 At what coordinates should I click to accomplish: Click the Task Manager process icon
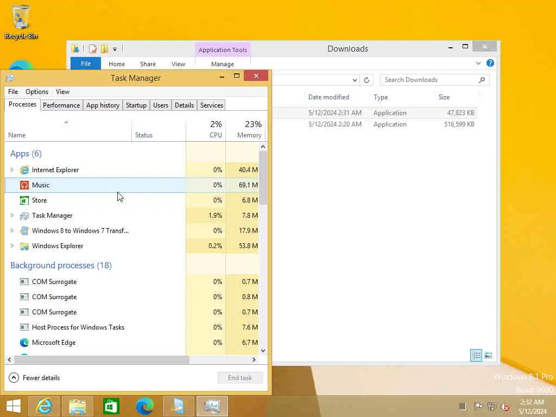coord(24,216)
